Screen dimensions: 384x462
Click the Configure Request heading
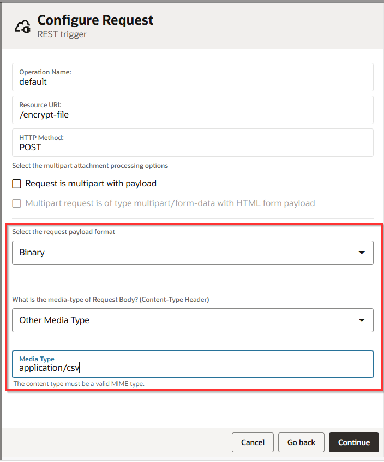pos(95,20)
